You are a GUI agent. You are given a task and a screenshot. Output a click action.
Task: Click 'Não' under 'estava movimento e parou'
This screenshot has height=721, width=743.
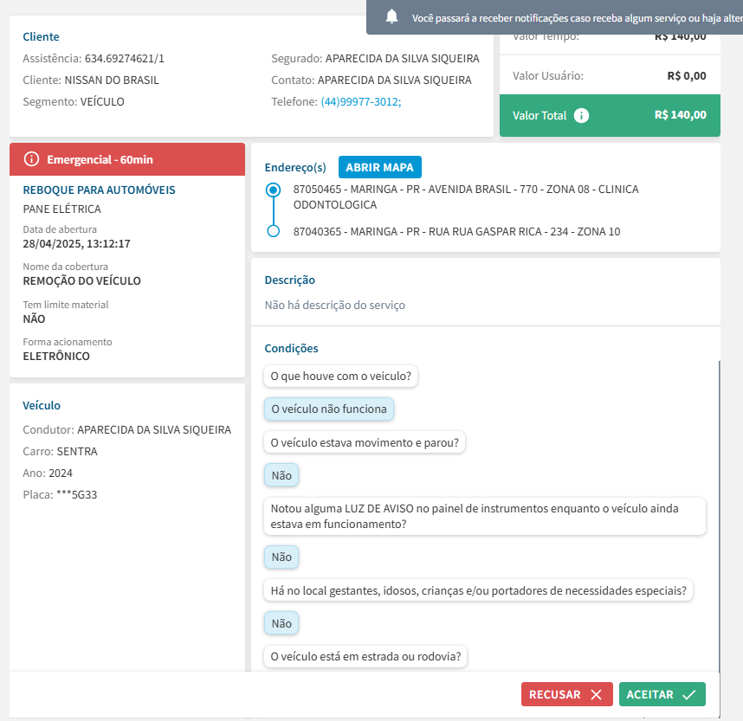[x=281, y=475]
